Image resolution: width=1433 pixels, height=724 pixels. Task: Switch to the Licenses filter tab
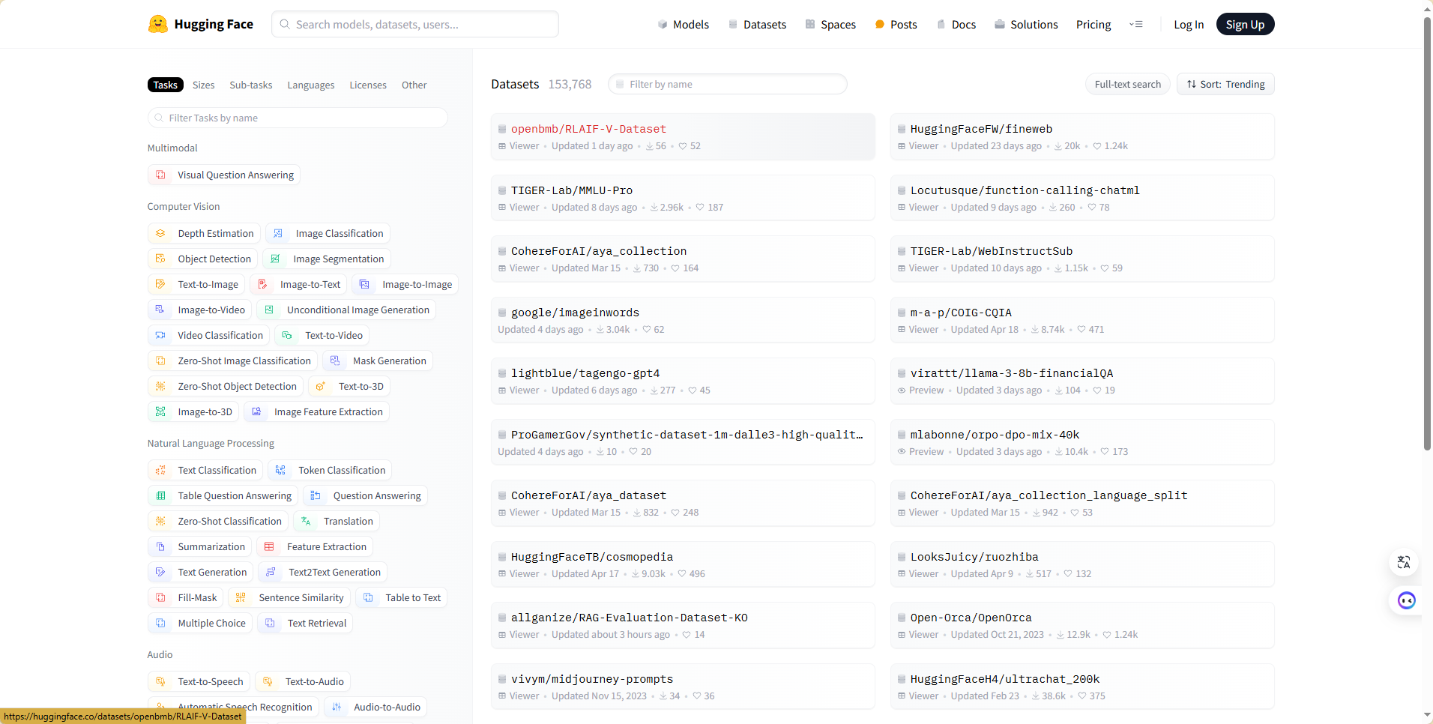pos(368,85)
